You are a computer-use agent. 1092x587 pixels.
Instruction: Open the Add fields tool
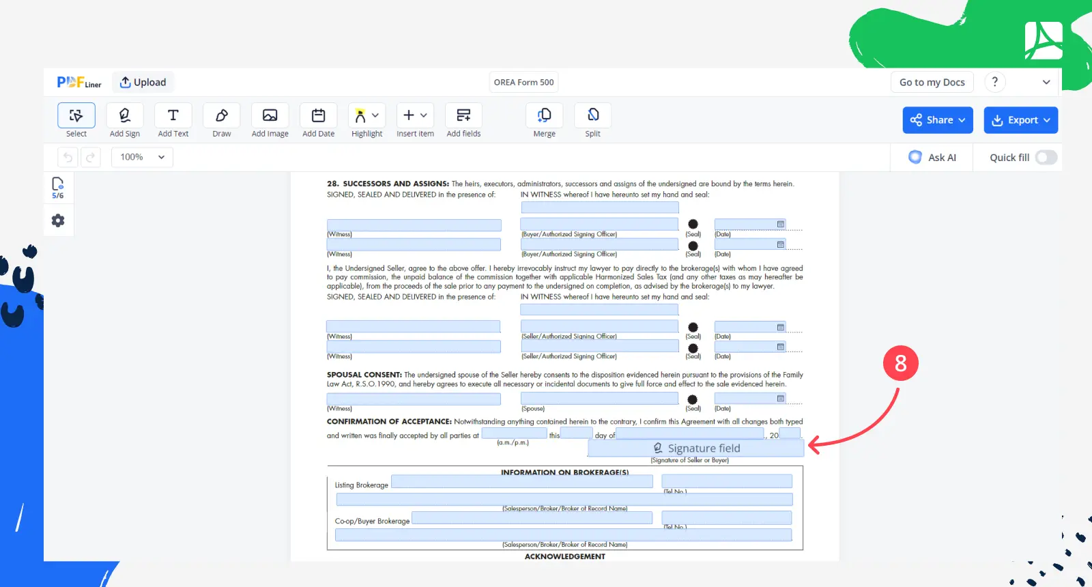(x=463, y=120)
